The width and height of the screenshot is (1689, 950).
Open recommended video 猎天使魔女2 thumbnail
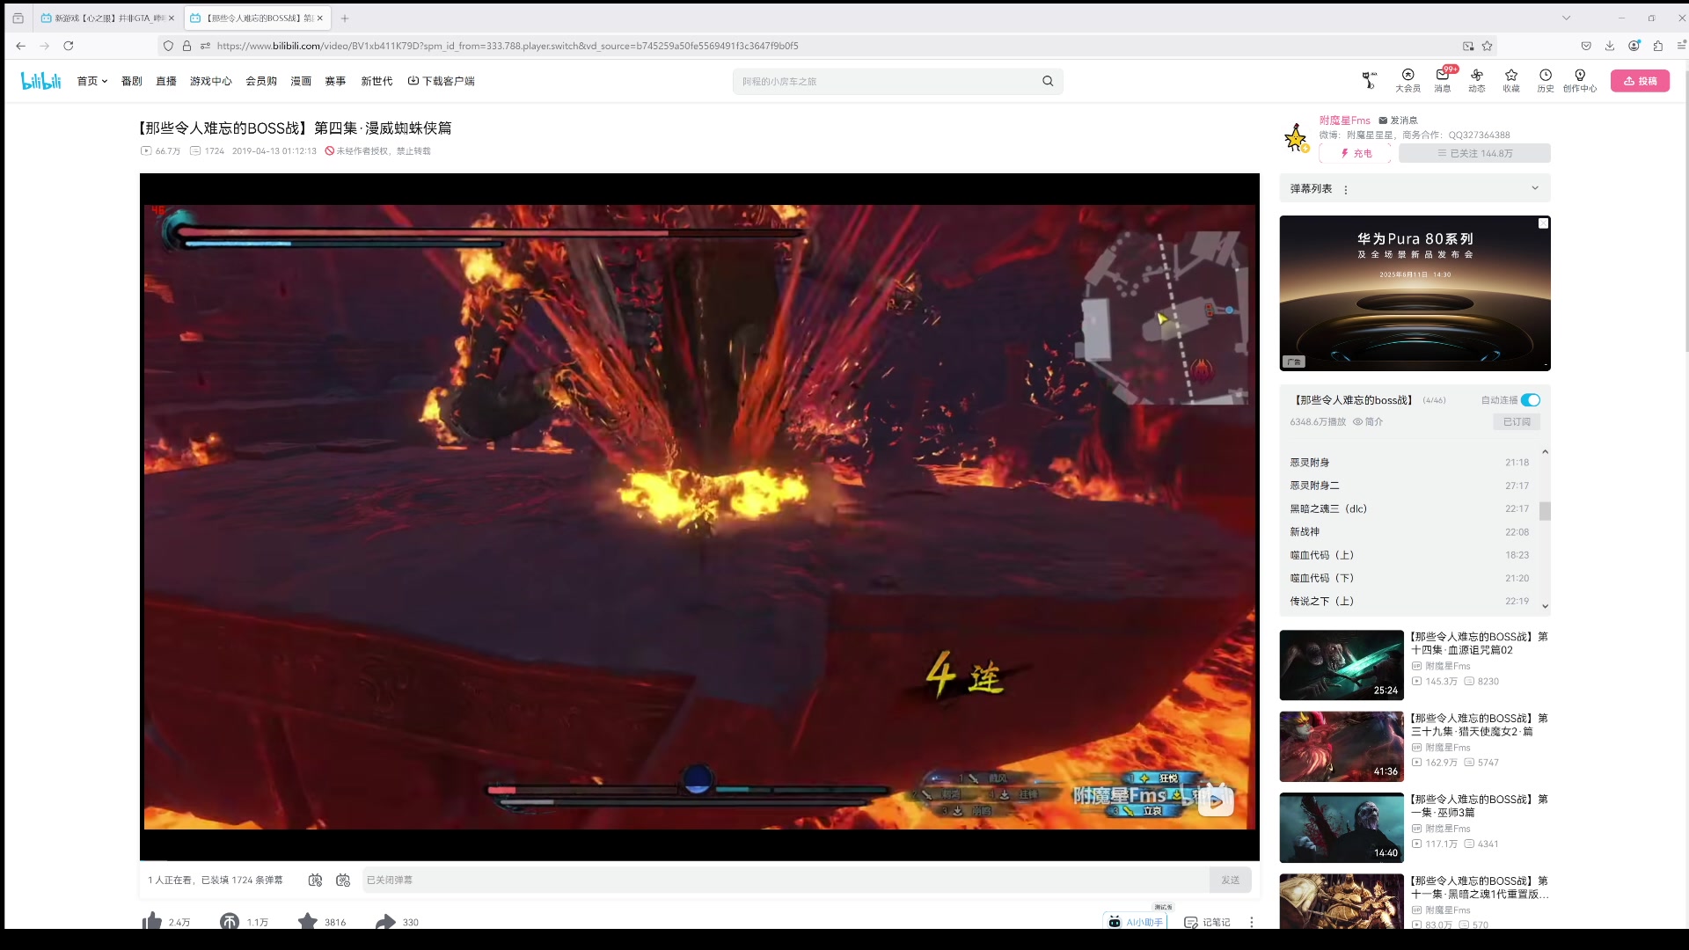pyautogui.click(x=1342, y=747)
